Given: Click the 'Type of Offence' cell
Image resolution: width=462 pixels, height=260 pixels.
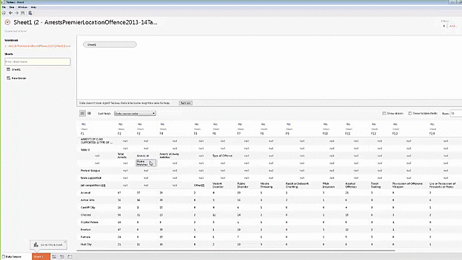Looking at the screenshot, I should 222,155.
